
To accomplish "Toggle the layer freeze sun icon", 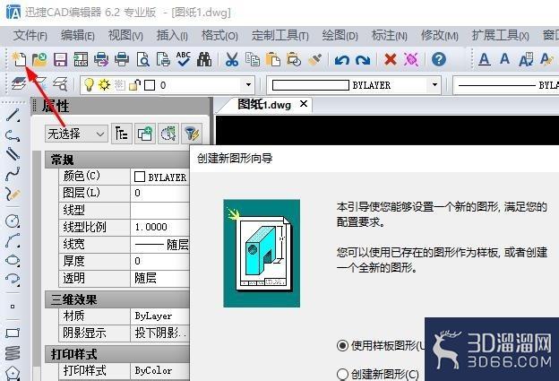I will [104, 84].
